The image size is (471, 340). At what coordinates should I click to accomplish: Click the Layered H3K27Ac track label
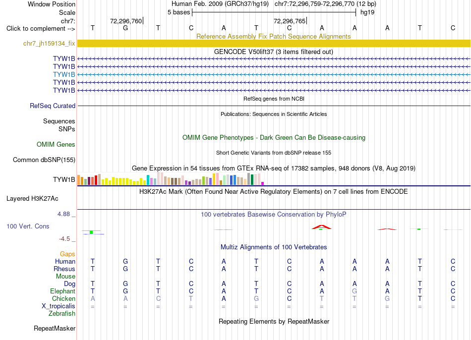click(x=32, y=199)
